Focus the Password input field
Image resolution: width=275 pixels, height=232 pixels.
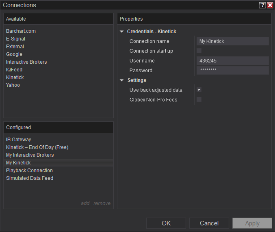pyautogui.click(x=233, y=70)
